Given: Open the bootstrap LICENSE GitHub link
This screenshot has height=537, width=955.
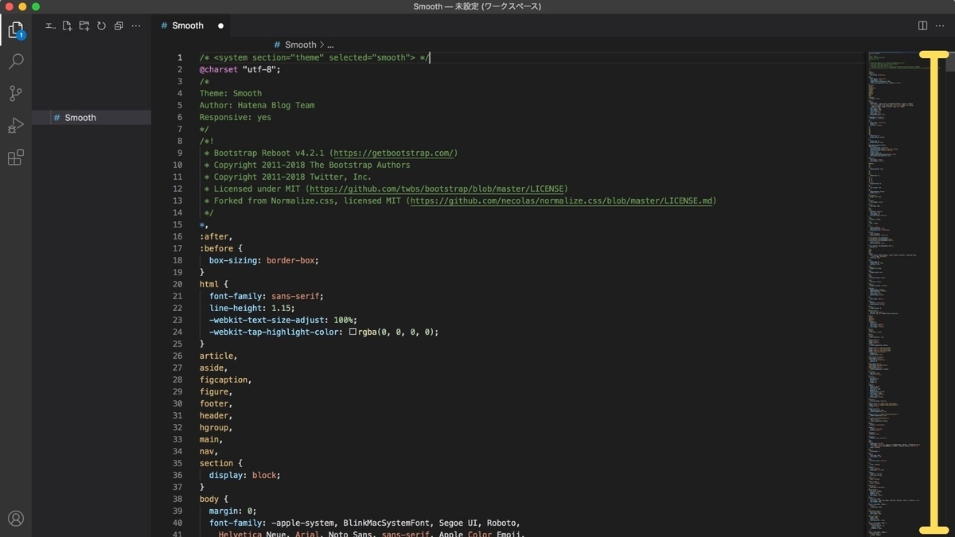Looking at the screenshot, I should point(437,189).
